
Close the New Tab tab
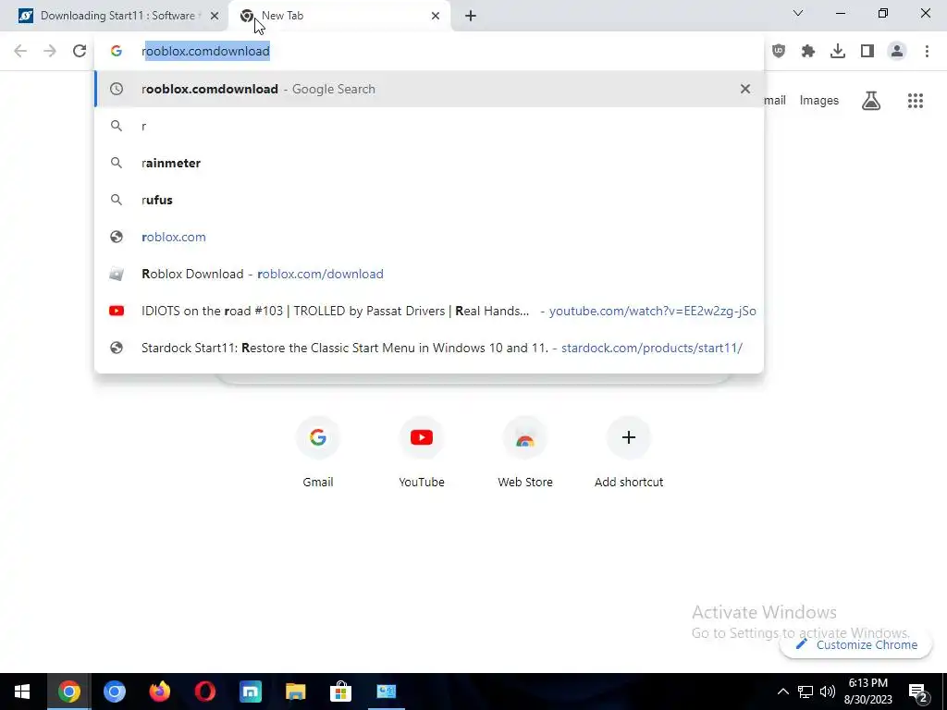point(436,16)
